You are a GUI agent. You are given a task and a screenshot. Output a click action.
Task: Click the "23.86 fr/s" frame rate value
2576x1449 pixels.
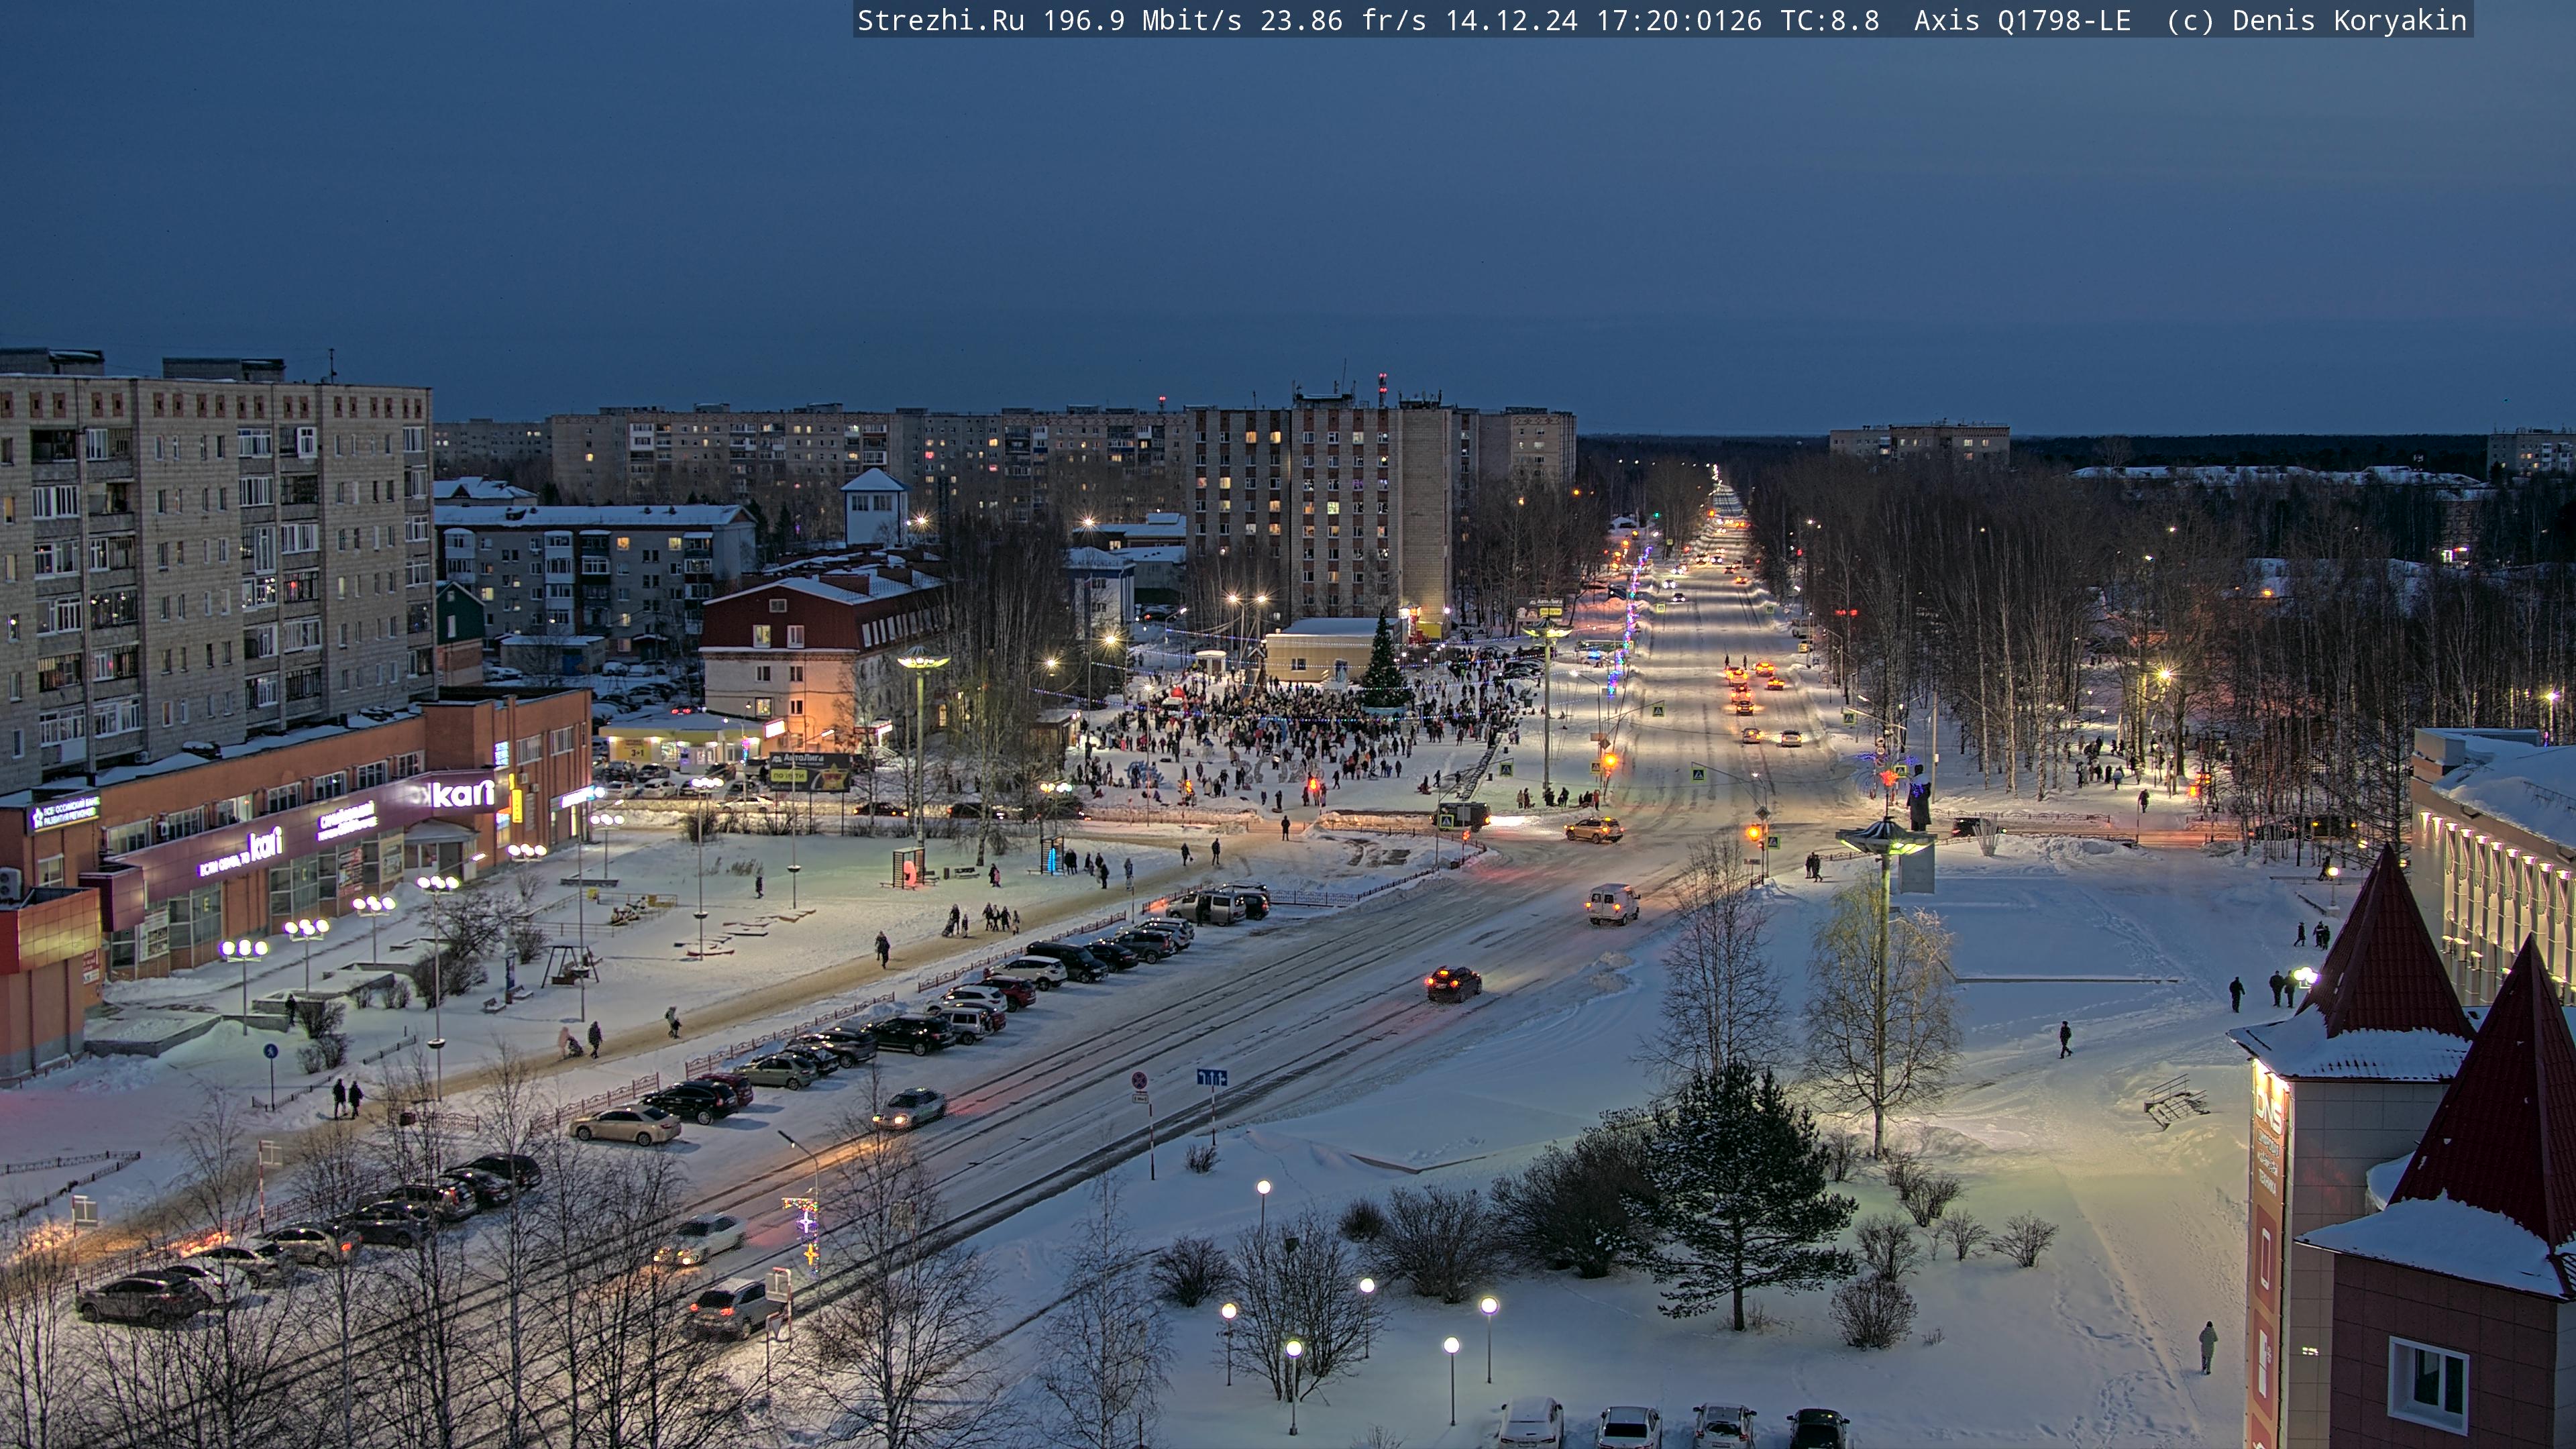pyautogui.click(x=1343, y=21)
